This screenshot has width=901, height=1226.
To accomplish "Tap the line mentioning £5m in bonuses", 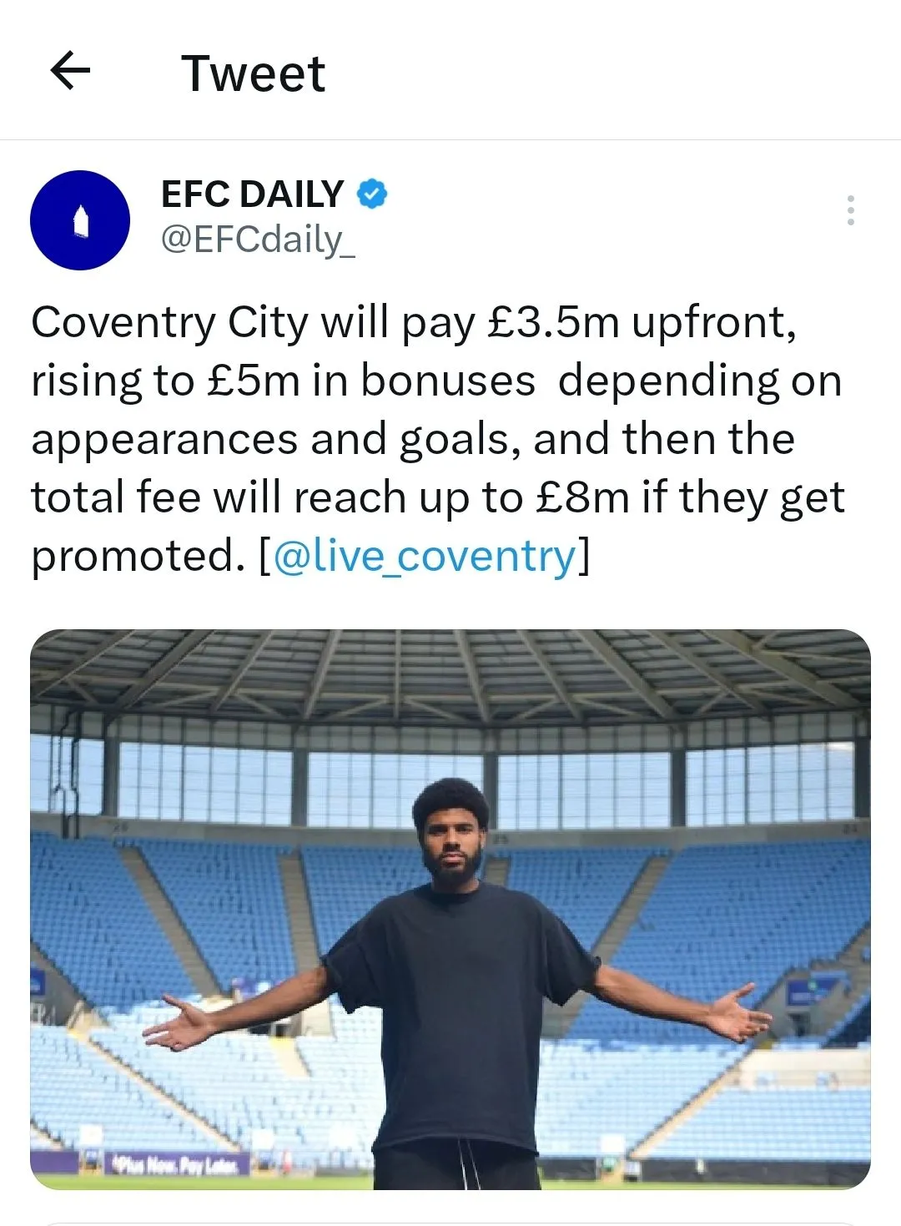I will point(436,381).
